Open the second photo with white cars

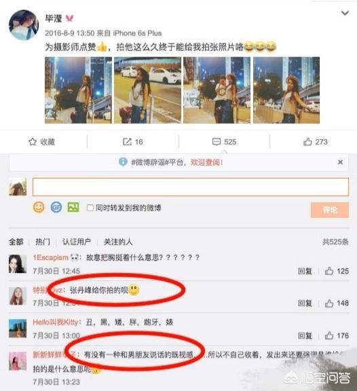click(x=147, y=90)
